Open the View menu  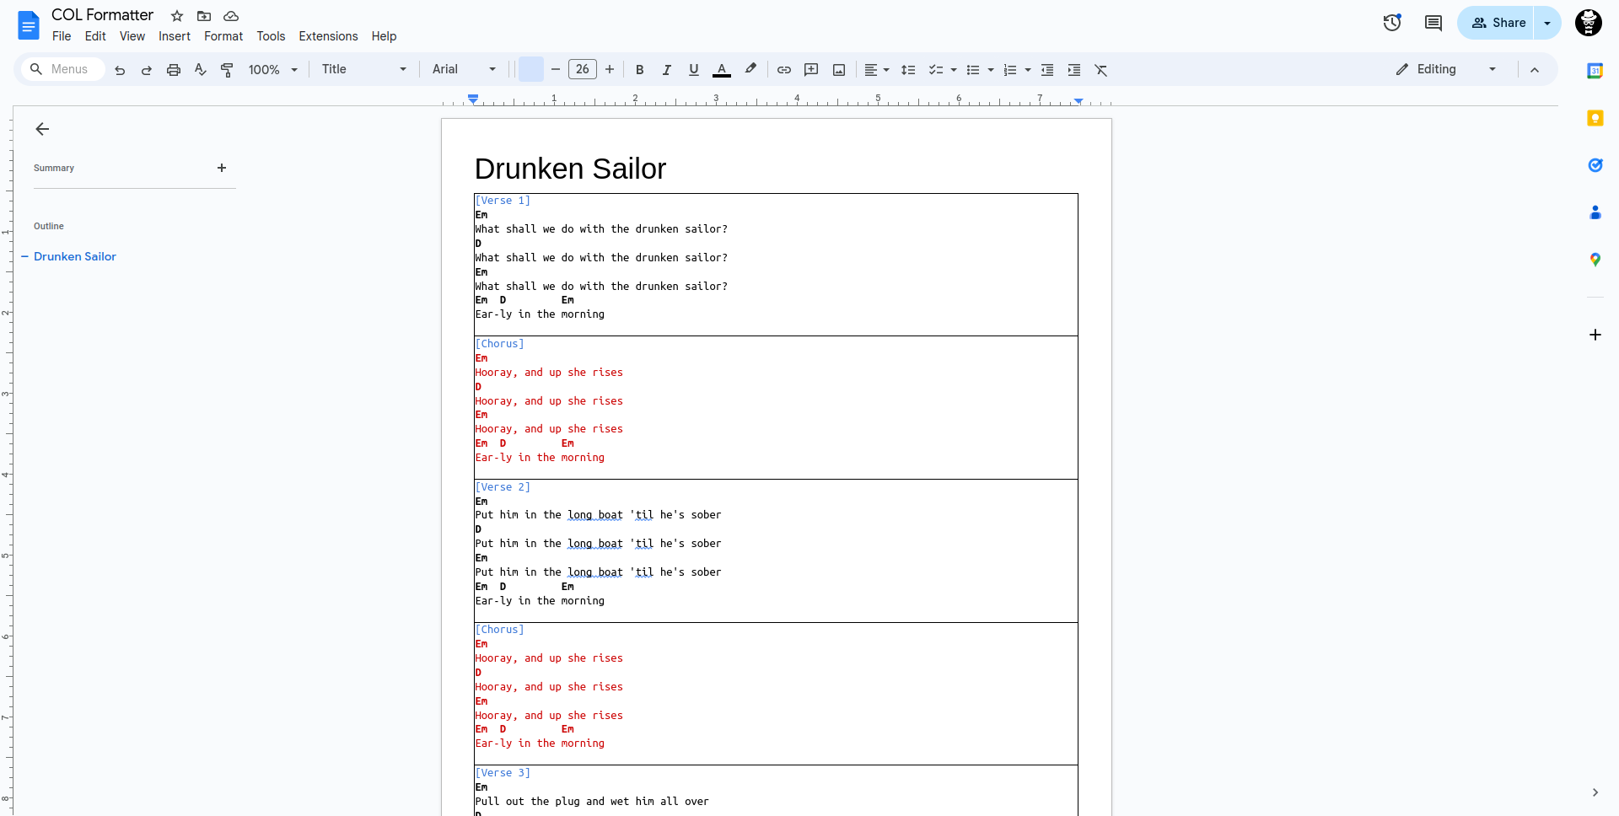pos(132,36)
